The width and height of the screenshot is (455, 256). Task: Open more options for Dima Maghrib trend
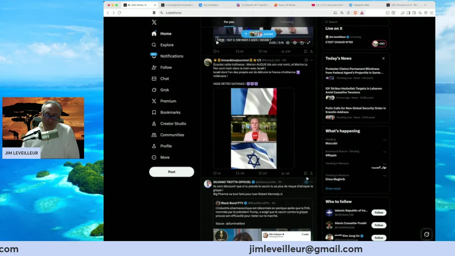click(x=385, y=176)
